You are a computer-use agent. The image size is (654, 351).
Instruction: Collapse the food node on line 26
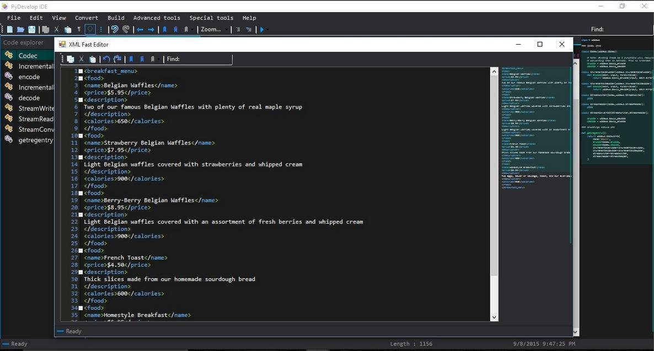[x=81, y=251]
